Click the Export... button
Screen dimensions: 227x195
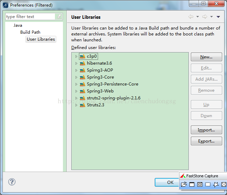[x=206, y=141]
